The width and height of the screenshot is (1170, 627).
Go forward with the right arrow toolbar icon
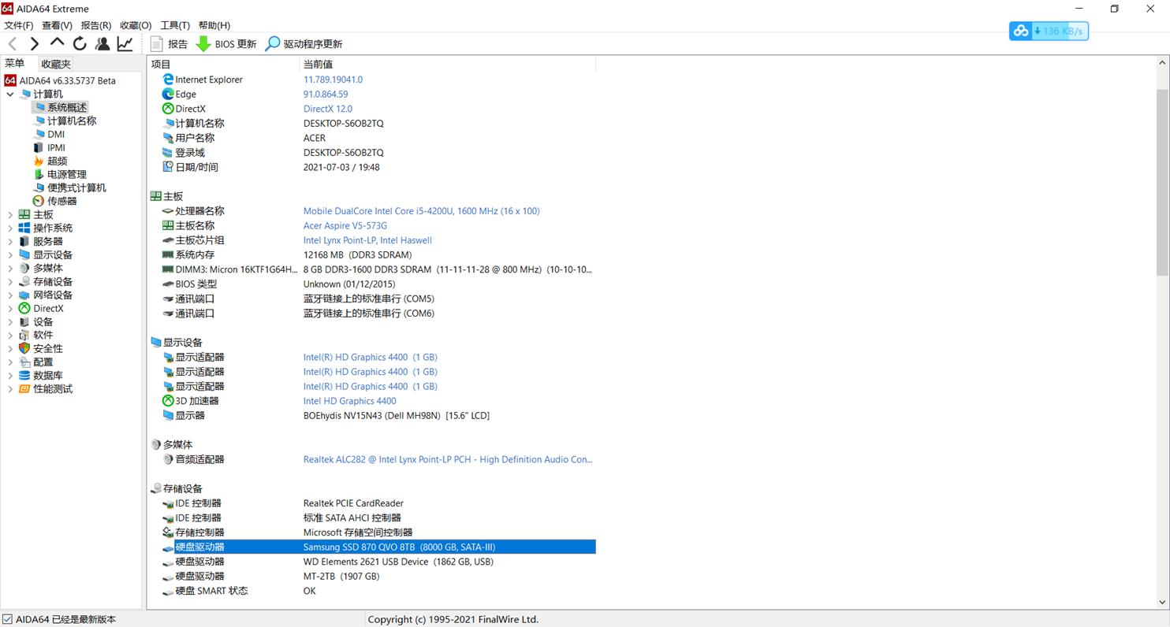[35, 44]
